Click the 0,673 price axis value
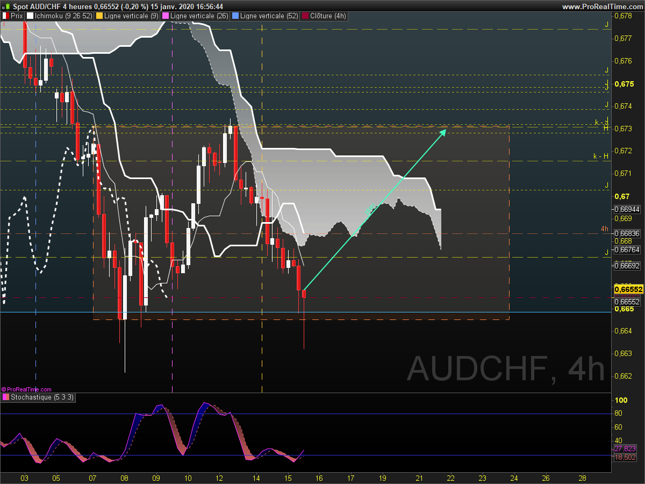645x484 pixels. [x=623, y=129]
